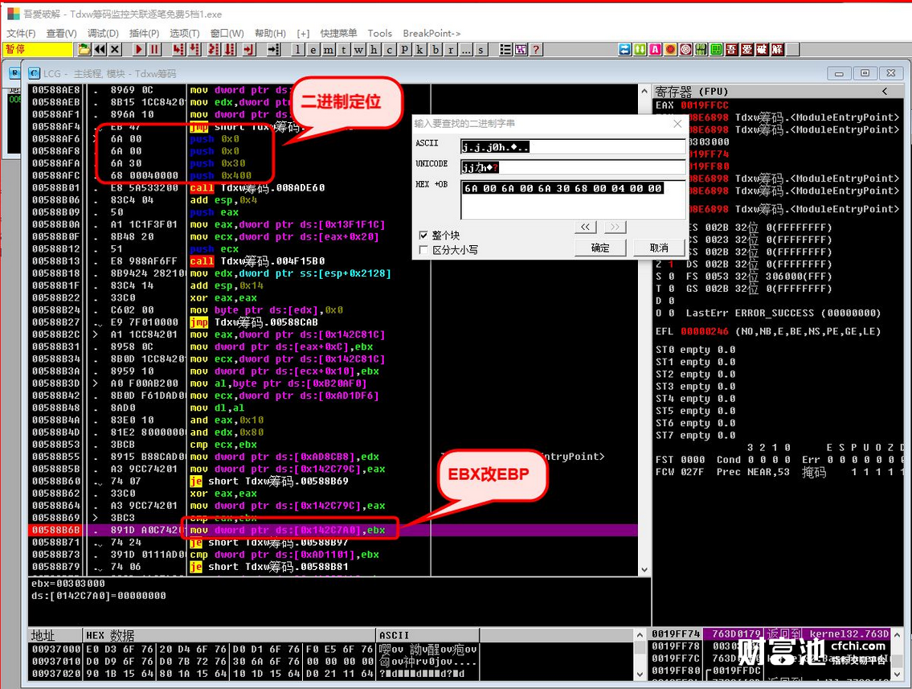Viewport: 912px width, 689px height.
Task: Click the ASCII input field
Action: pyautogui.click(x=573, y=146)
